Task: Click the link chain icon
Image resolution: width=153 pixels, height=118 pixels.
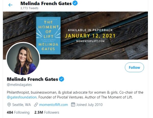Action: [36, 105]
